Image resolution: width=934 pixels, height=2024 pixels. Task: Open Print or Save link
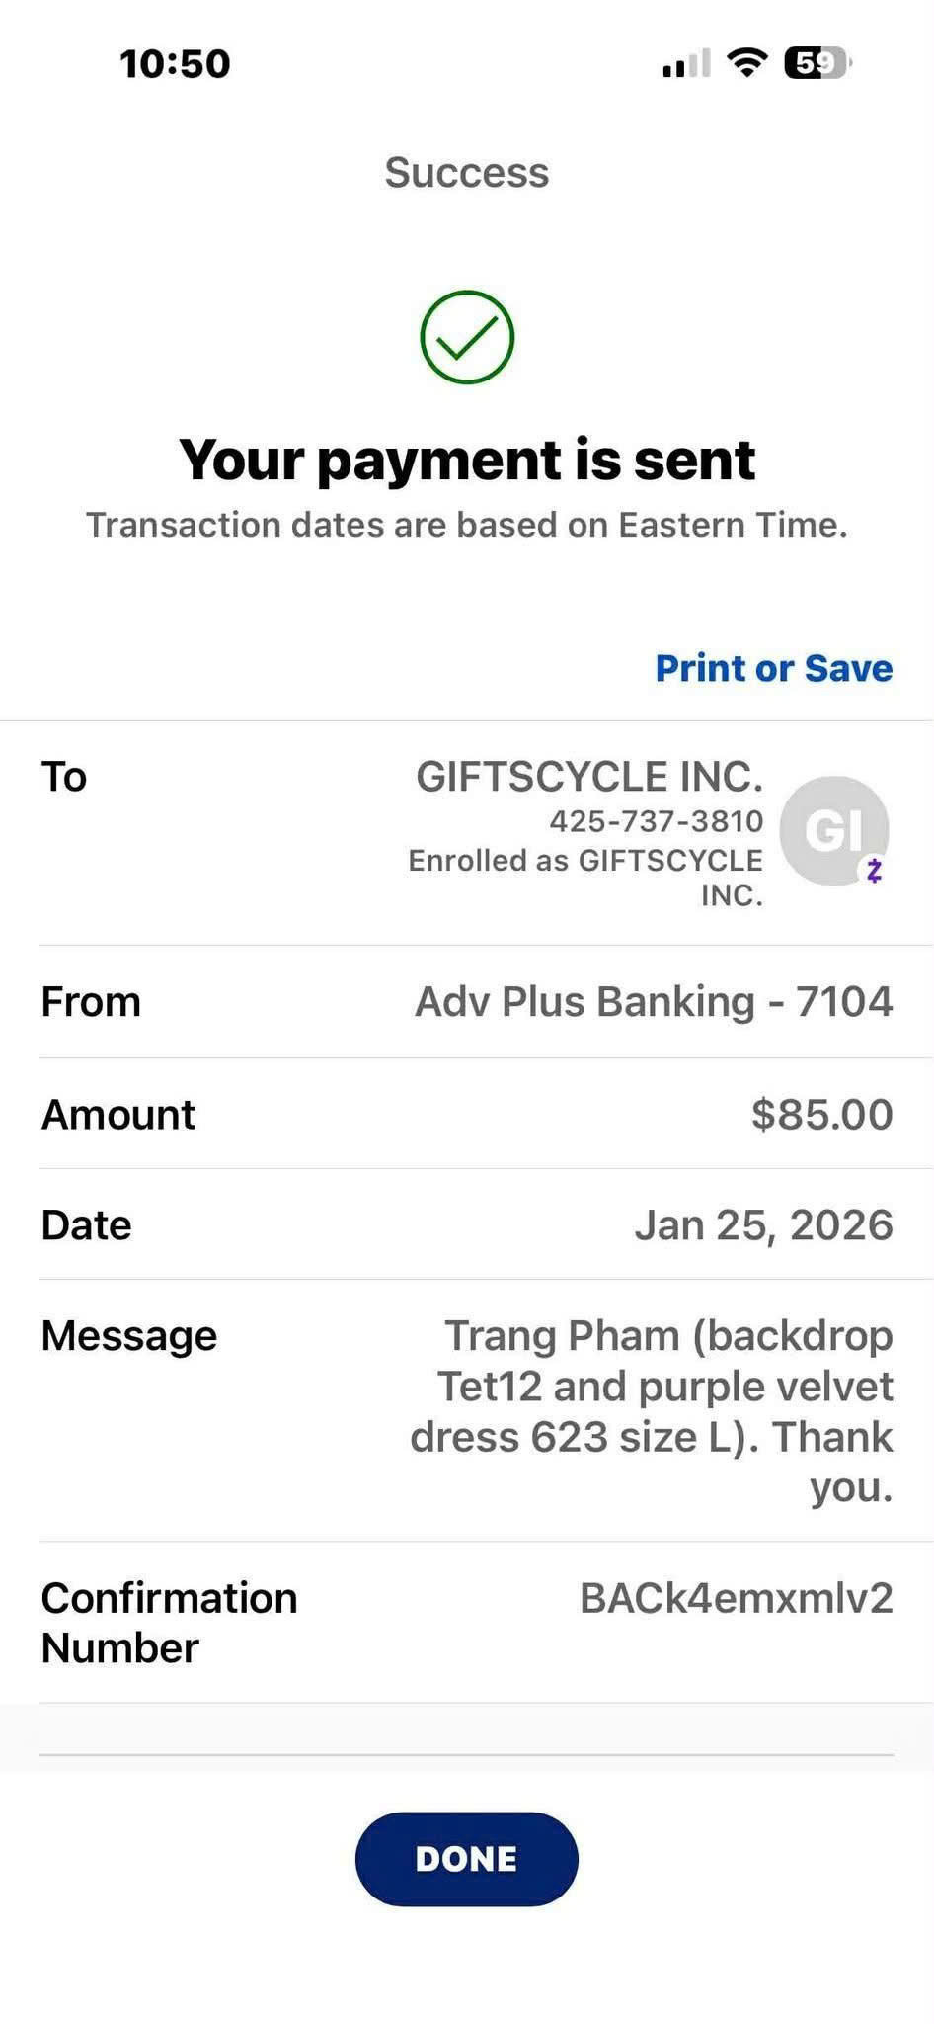pyautogui.click(x=774, y=668)
